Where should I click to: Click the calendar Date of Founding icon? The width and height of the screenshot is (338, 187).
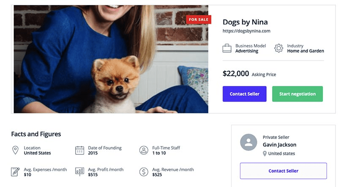79,150
